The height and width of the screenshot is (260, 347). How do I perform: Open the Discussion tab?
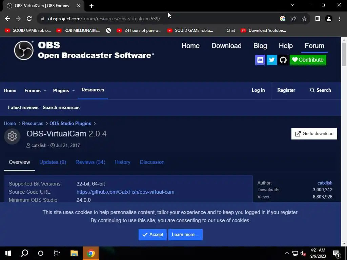(x=152, y=162)
